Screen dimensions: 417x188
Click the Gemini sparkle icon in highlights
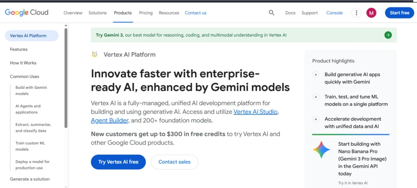coord(321,150)
